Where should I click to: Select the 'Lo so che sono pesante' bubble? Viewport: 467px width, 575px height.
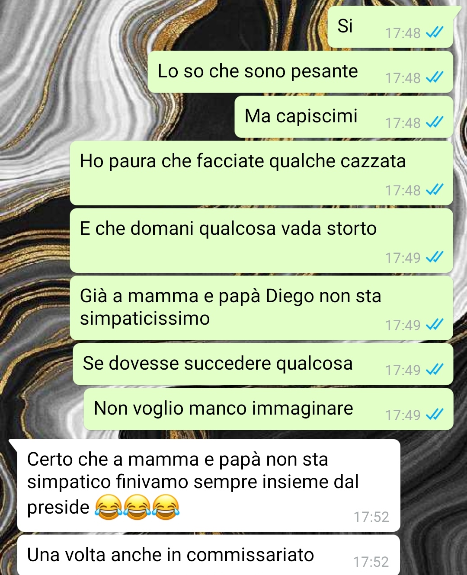(x=301, y=72)
